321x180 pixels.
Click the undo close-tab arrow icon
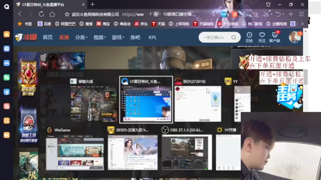[278, 14]
